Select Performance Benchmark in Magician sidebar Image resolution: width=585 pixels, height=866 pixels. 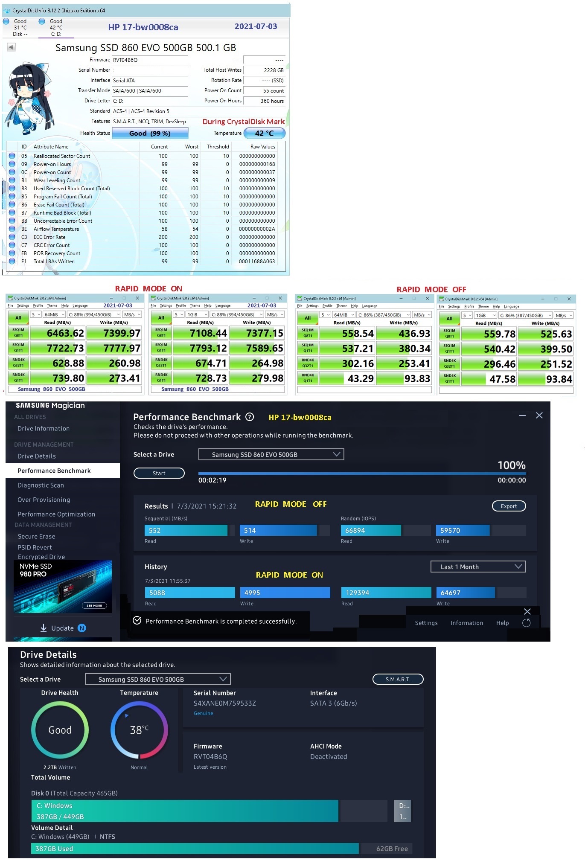click(x=63, y=471)
